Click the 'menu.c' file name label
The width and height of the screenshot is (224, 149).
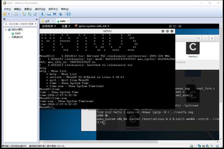point(193,56)
